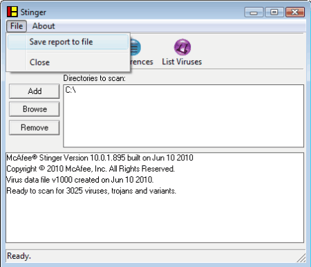Open the About menu

pyautogui.click(x=44, y=26)
